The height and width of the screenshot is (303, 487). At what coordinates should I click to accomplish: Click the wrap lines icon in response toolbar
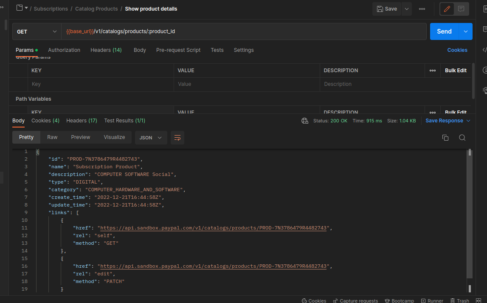click(177, 138)
